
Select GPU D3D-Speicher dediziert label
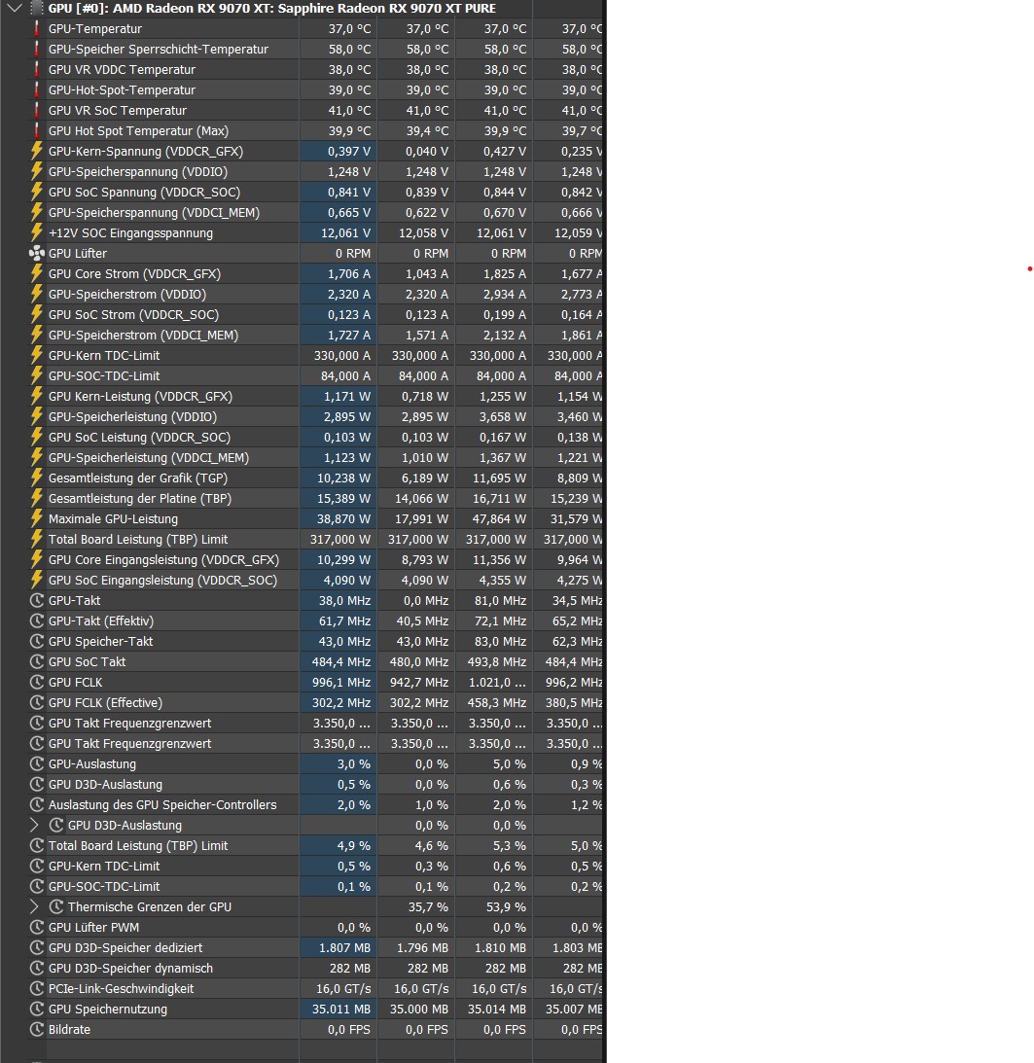coord(125,947)
